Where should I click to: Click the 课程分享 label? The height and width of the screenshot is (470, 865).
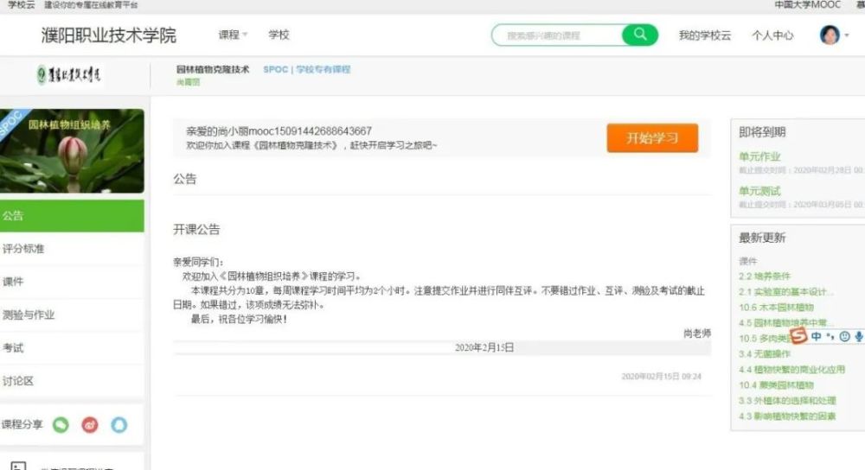[x=22, y=424]
